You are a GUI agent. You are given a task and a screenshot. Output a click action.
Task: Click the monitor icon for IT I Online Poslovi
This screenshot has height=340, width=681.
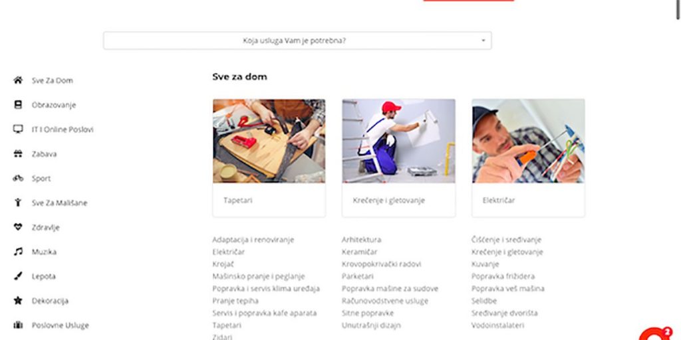pyautogui.click(x=18, y=129)
